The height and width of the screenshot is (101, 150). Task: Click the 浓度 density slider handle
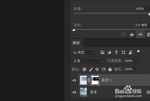pyautogui.click(x=149, y=14)
